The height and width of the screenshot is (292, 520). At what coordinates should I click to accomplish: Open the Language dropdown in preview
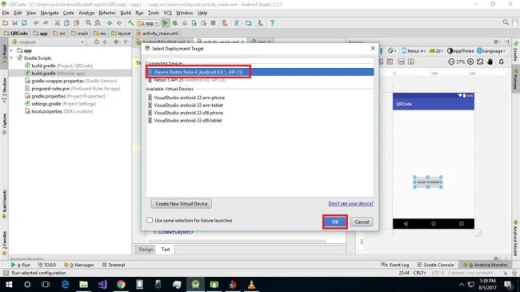pos(491,50)
